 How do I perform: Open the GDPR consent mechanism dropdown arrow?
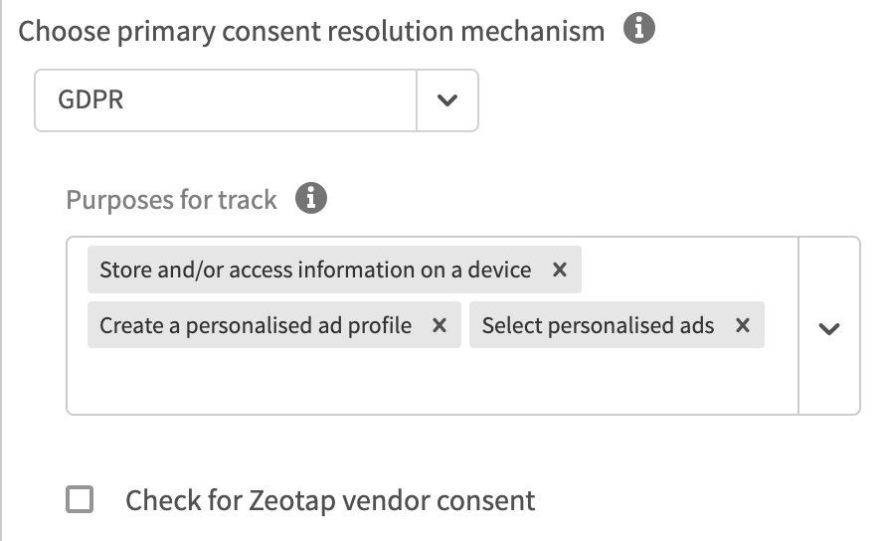click(447, 99)
